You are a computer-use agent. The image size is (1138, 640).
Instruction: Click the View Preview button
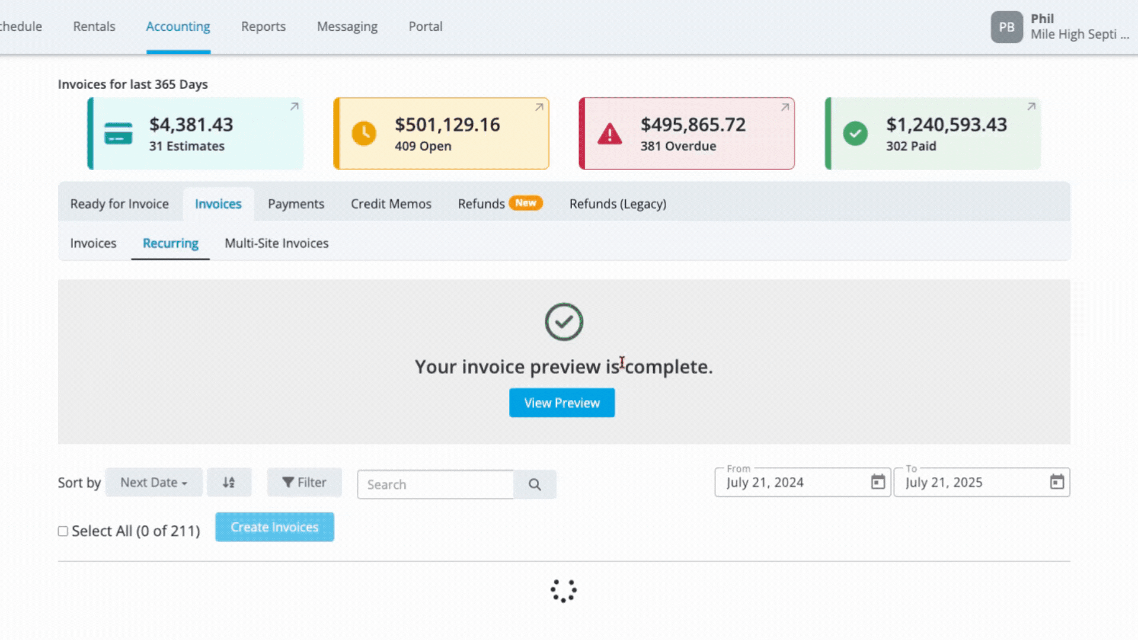[x=561, y=403]
